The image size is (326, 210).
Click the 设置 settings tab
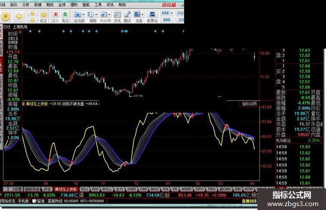point(18,189)
